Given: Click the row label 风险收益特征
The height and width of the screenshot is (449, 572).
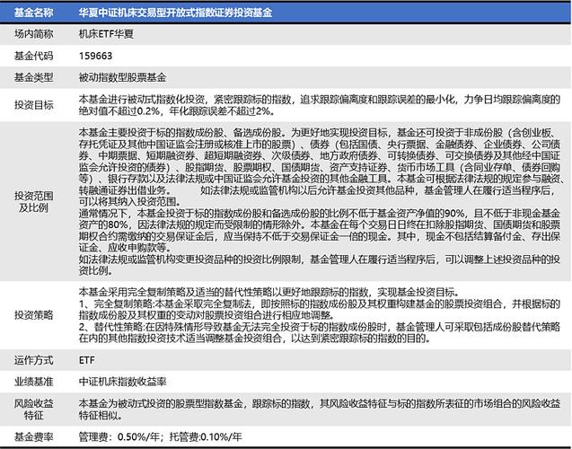Looking at the screenshot, I should click(33, 409).
